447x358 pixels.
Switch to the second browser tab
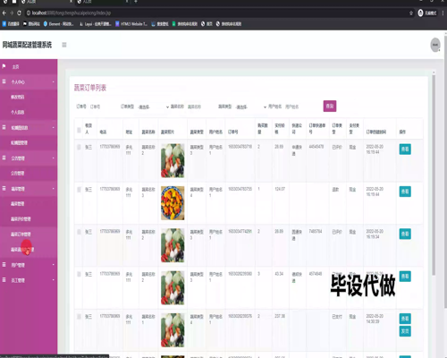pos(103,2)
